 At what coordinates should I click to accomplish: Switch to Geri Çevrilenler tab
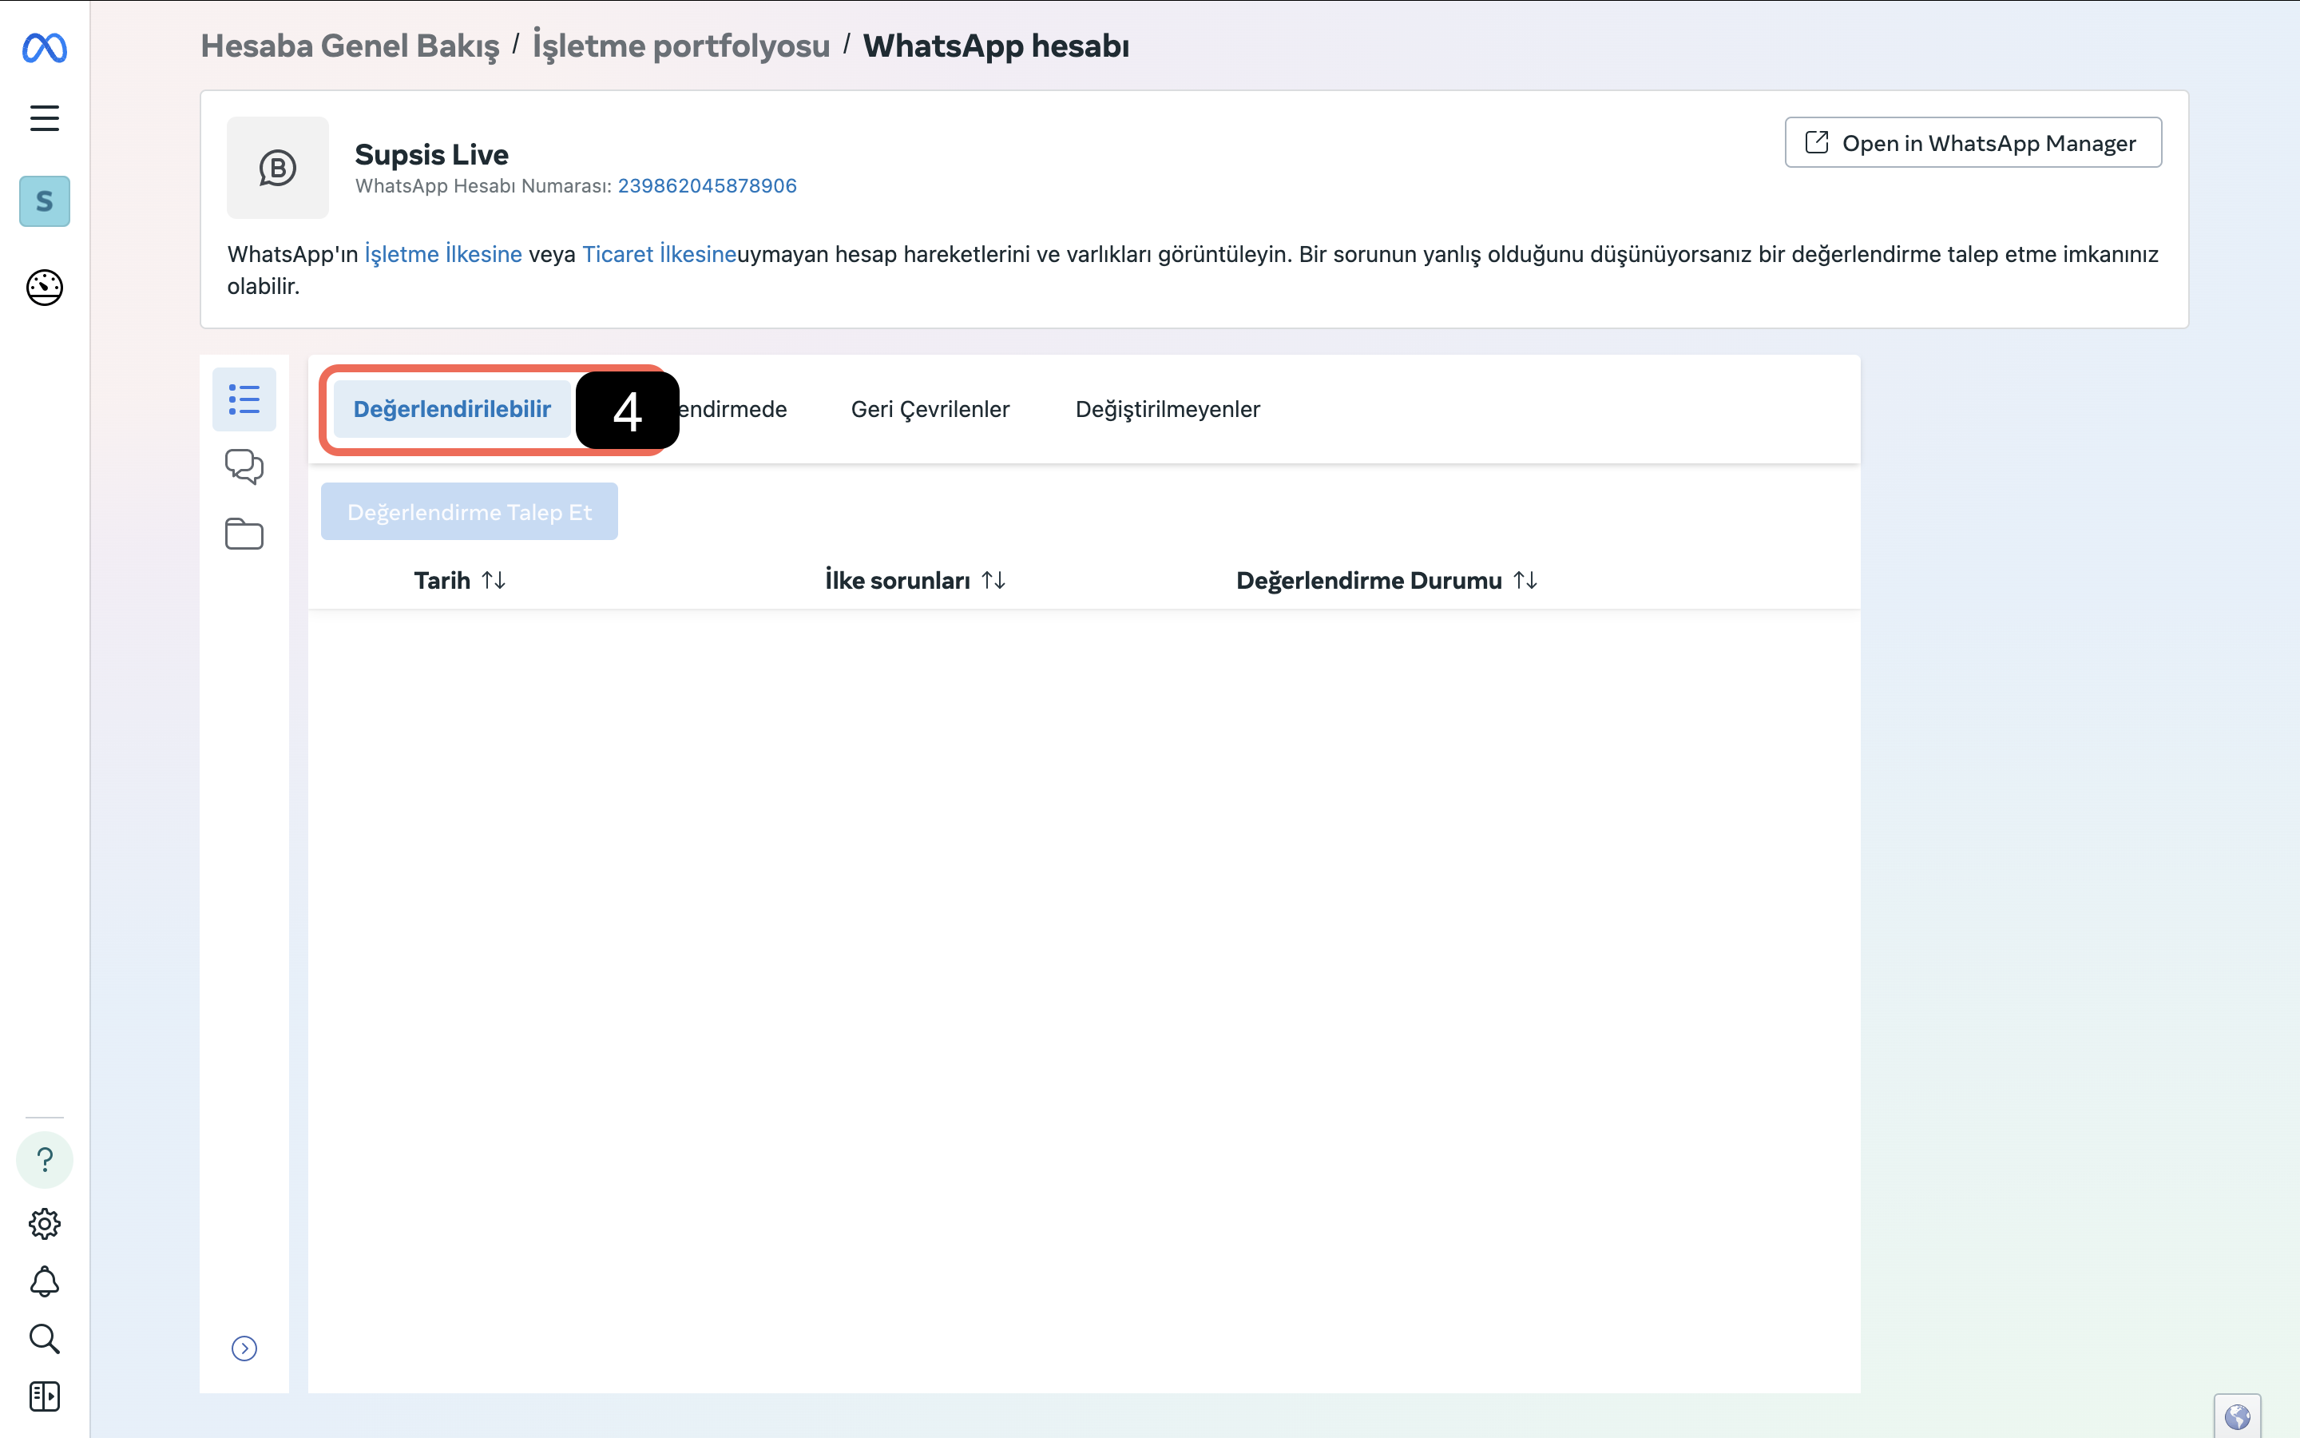point(930,409)
